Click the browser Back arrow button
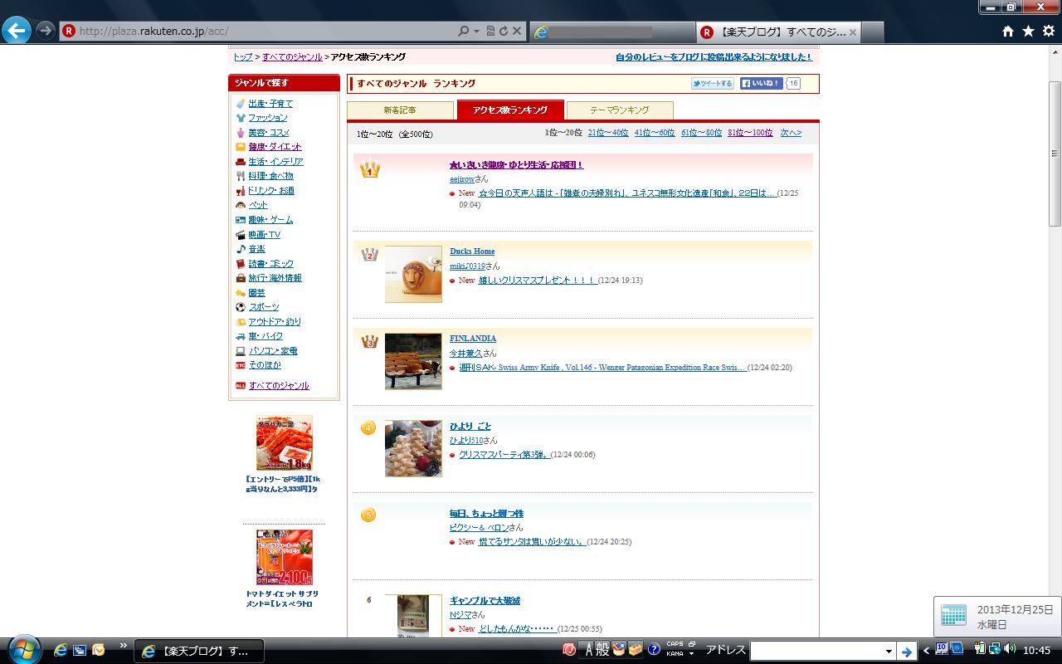This screenshot has height=664, width=1062. pos(17,31)
